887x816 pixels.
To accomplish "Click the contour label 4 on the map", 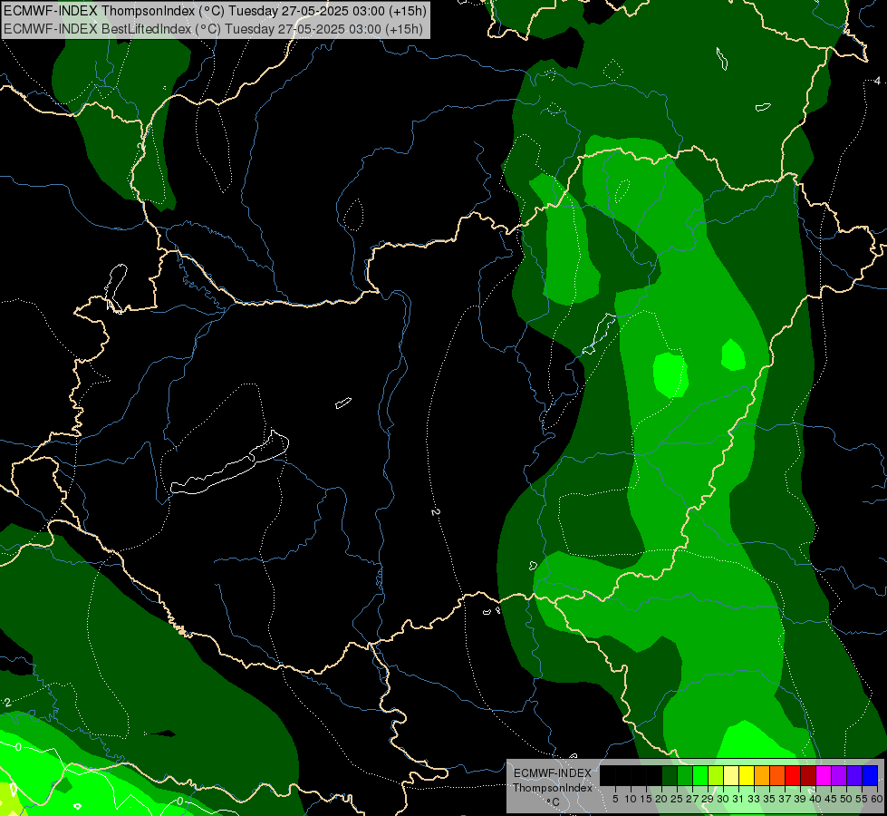I will pos(877,81).
